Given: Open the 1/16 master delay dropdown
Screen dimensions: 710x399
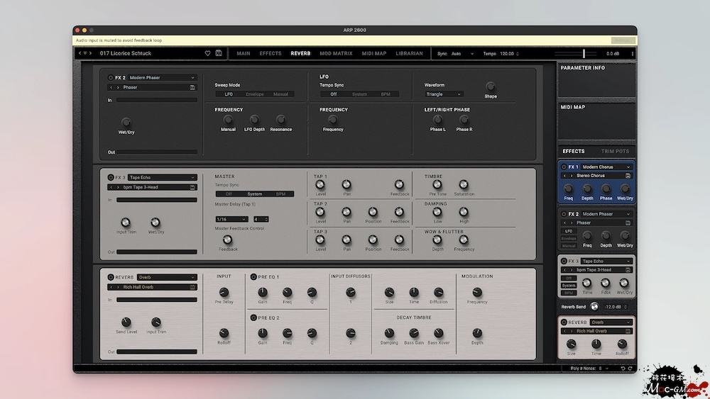Looking at the screenshot, I should point(231,219).
